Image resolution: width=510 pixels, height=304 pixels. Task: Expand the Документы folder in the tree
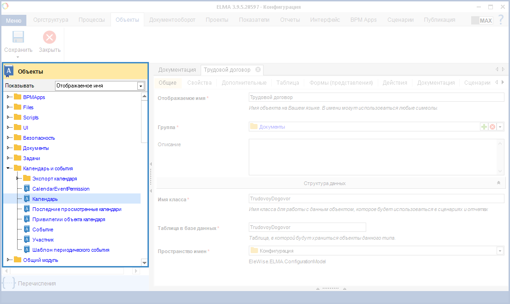pos(8,148)
